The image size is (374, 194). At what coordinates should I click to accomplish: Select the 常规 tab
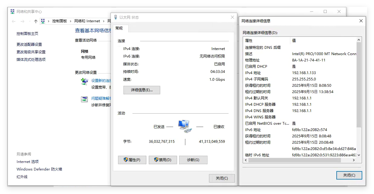click(119, 28)
